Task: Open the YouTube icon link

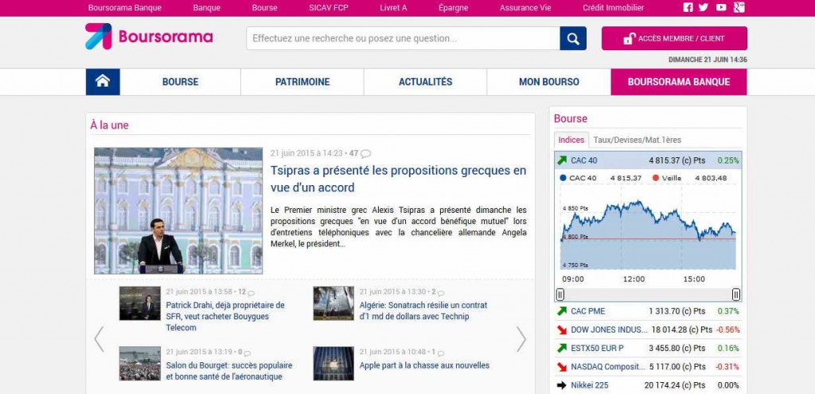Action: [x=721, y=8]
